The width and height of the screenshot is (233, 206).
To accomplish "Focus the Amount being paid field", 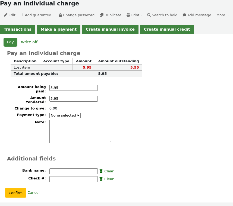I will pyautogui.click(x=74, y=88).
